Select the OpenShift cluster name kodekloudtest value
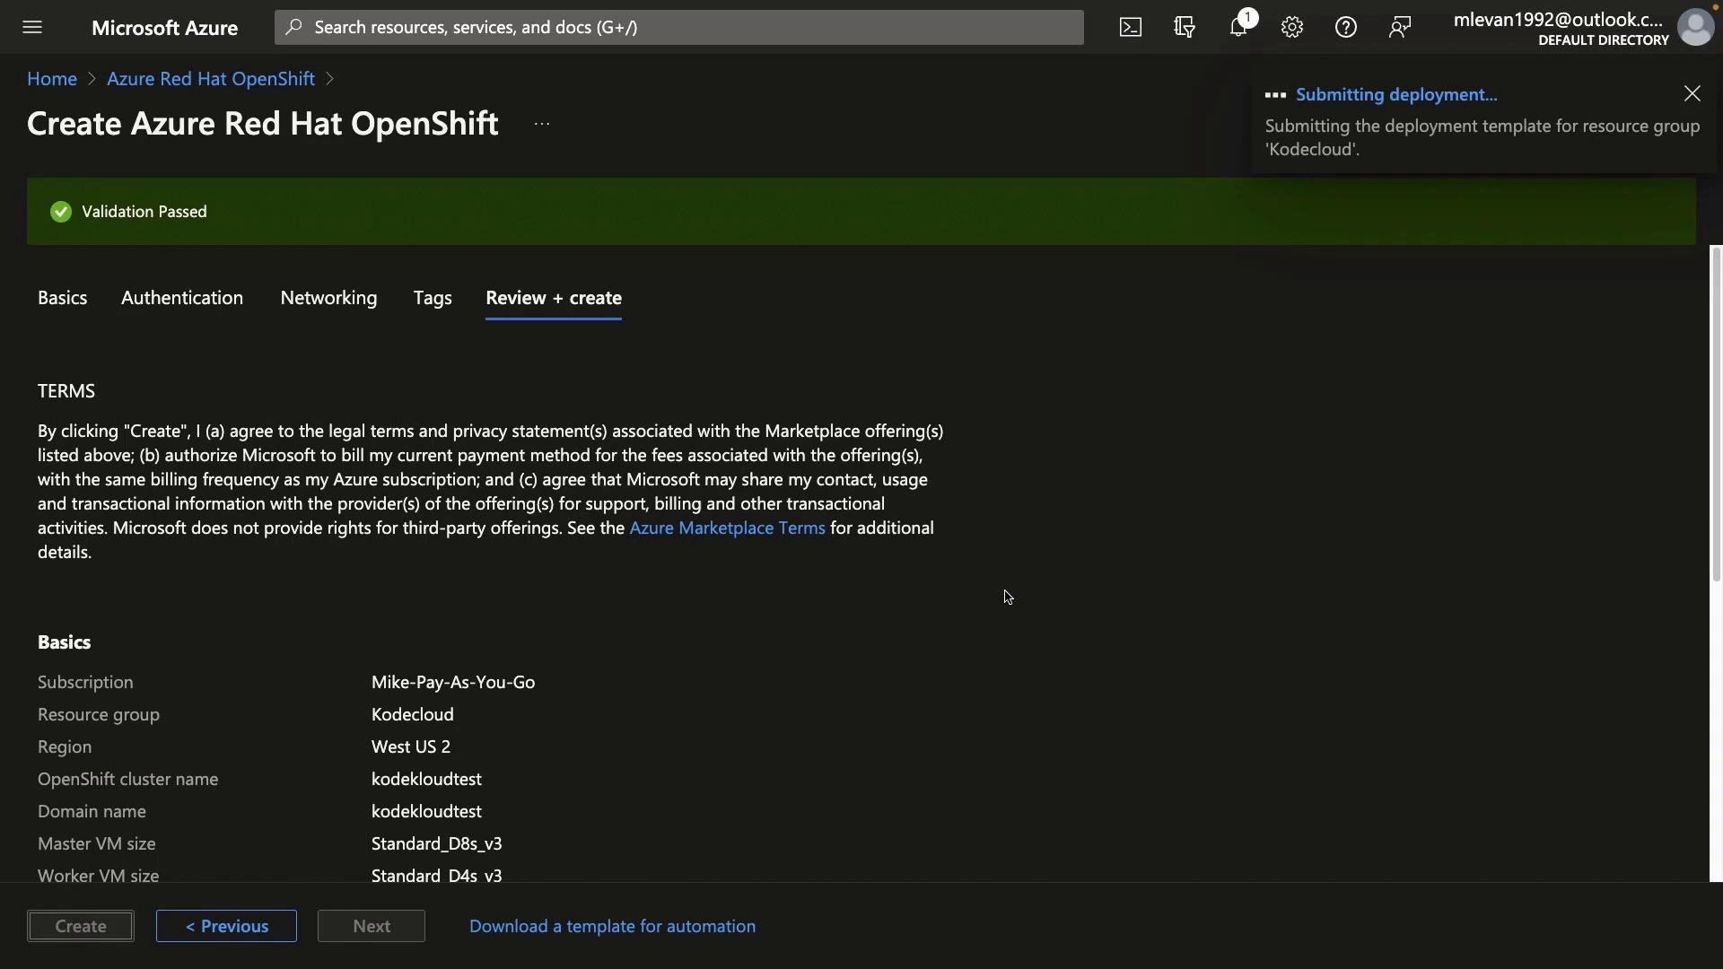 click(426, 779)
